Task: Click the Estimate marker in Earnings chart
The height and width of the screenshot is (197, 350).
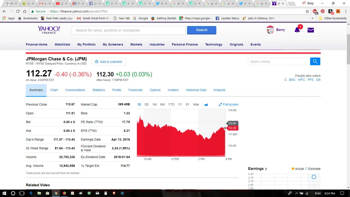Action: coord(314,177)
